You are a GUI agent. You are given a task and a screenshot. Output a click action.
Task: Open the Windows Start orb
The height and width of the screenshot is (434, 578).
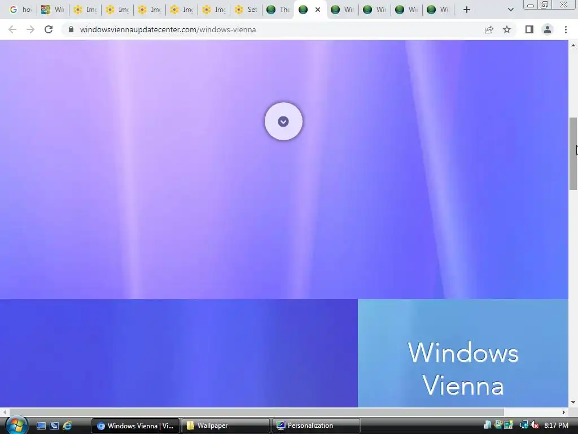(x=16, y=425)
